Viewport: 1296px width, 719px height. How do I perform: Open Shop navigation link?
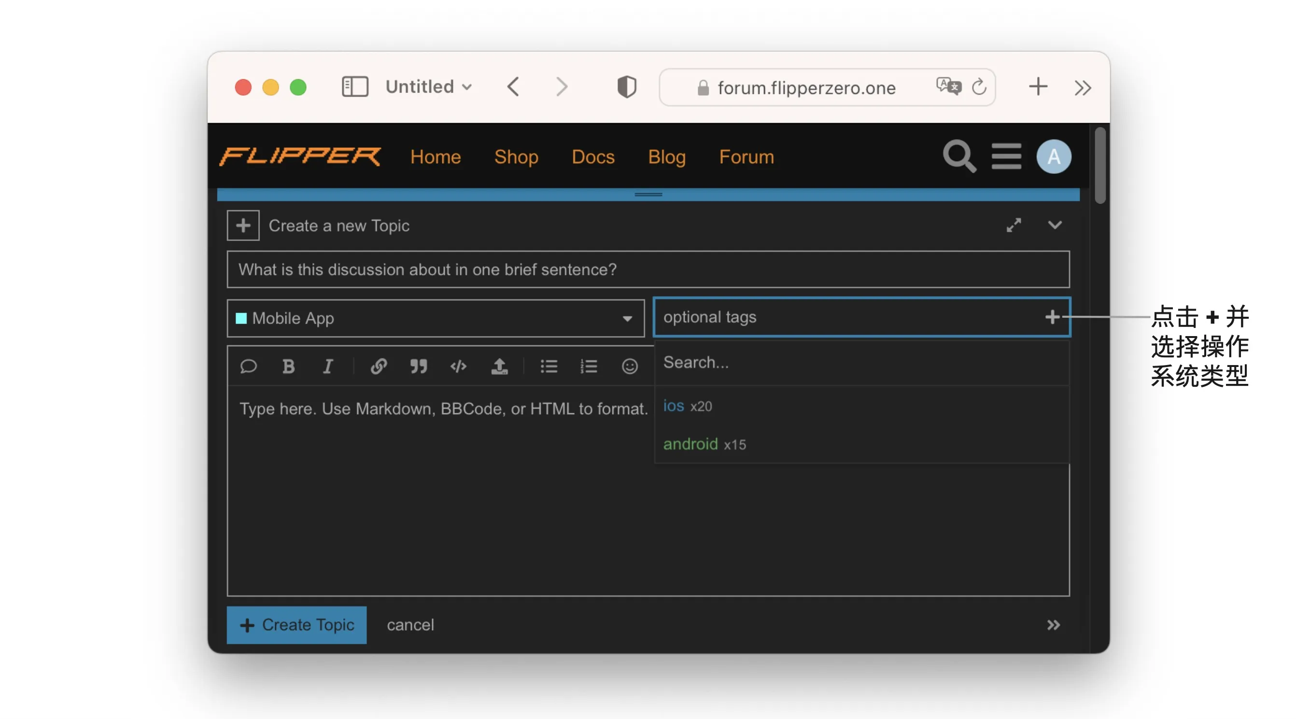pos(516,157)
